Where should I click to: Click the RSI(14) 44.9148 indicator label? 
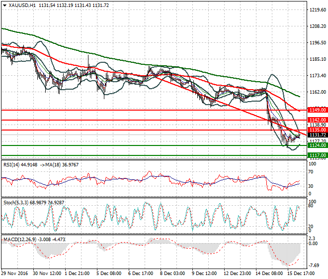(x=20, y=165)
